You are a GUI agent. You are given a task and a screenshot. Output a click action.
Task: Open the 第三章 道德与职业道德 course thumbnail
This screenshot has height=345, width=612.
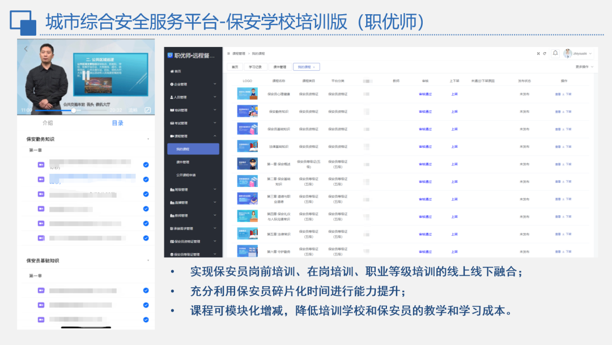click(248, 199)
